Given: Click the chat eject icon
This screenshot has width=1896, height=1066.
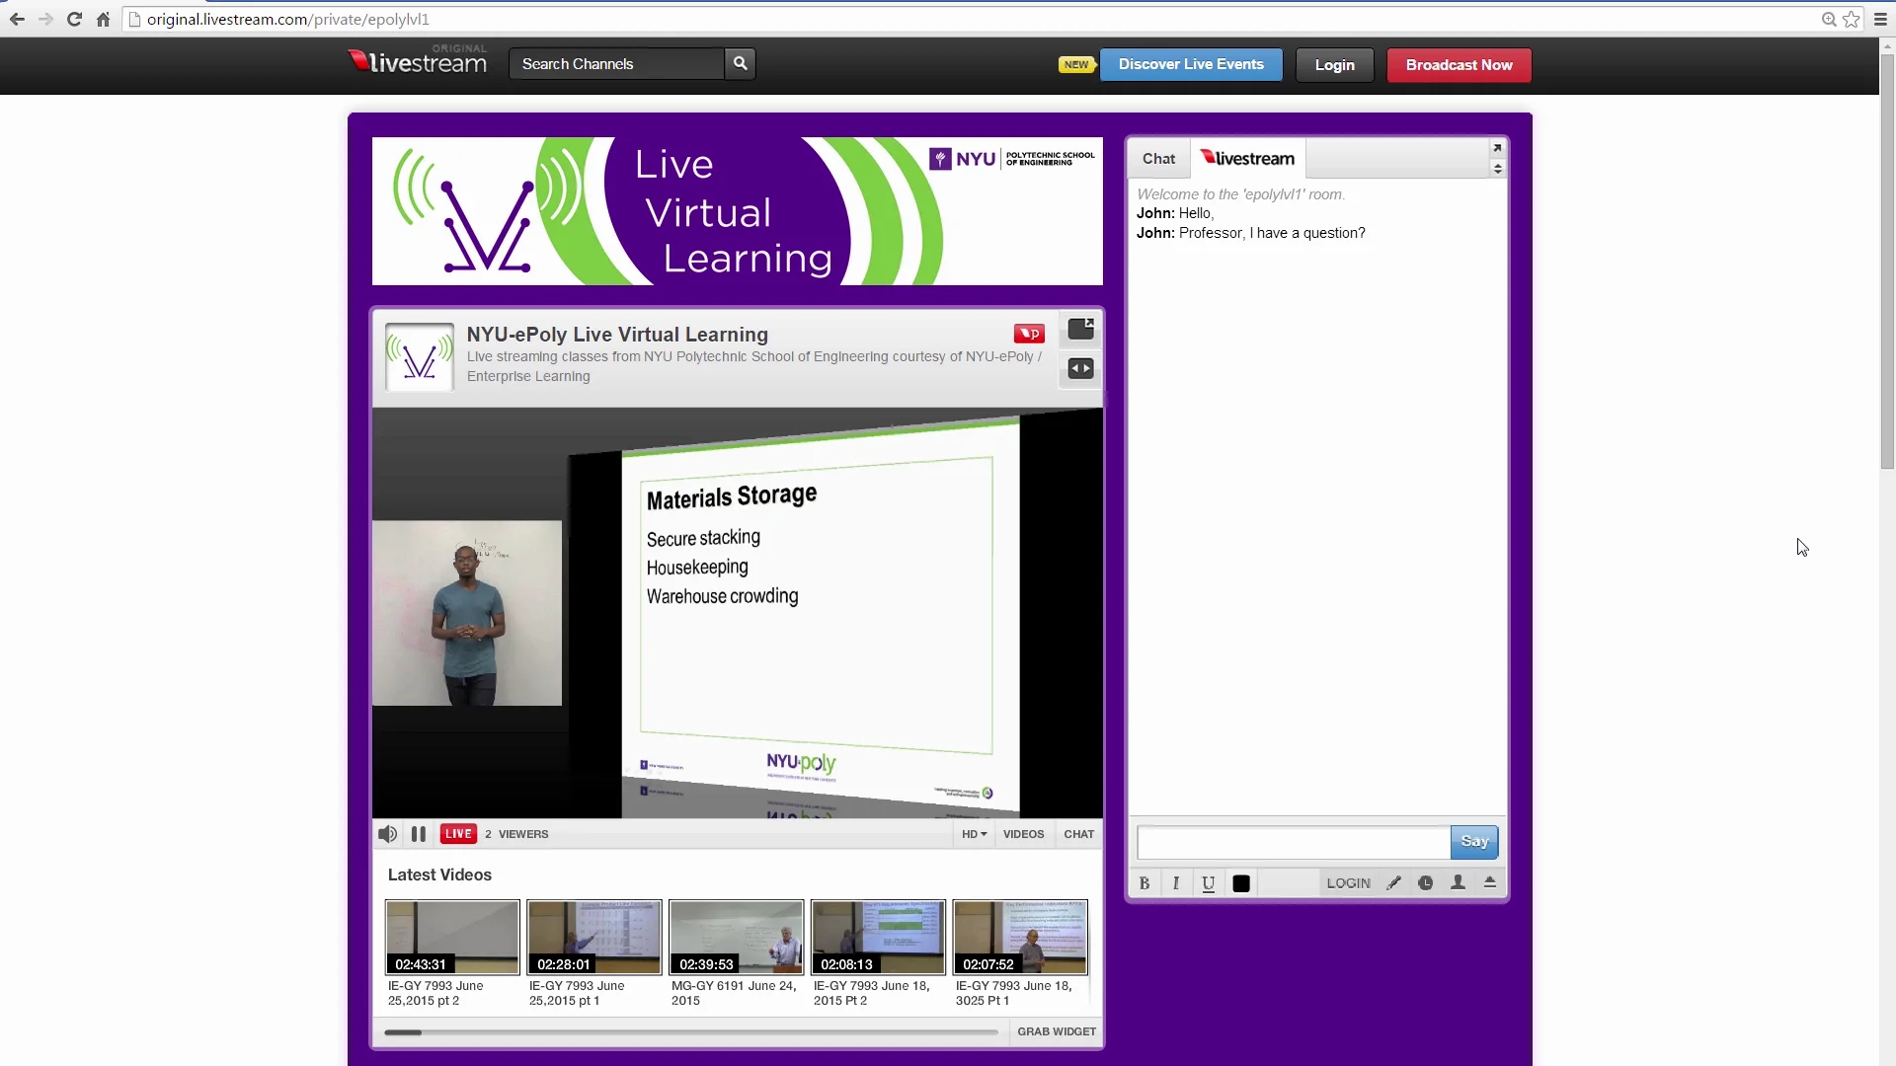Looking at the screenshot, I should tap(1490, 883).
